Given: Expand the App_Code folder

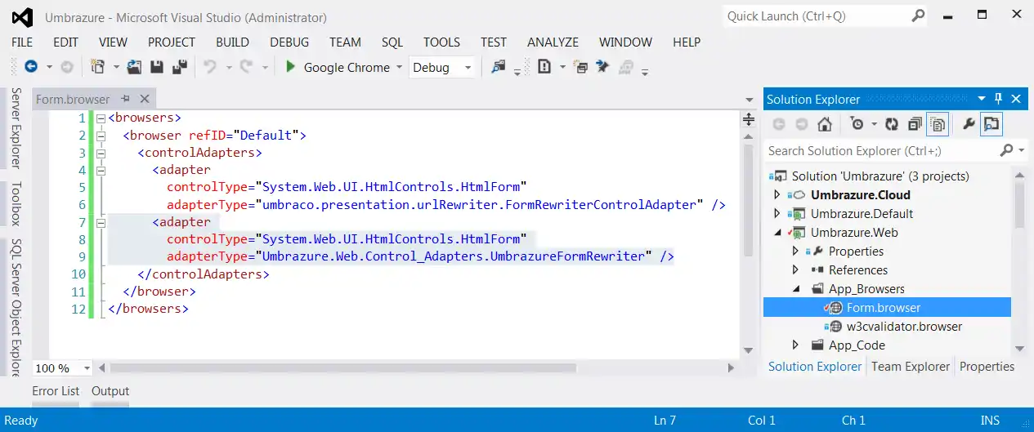Looking at the screenshot, I should (x=795, y=345).
